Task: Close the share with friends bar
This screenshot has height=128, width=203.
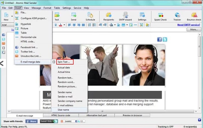Action: (x=199, y=120)
